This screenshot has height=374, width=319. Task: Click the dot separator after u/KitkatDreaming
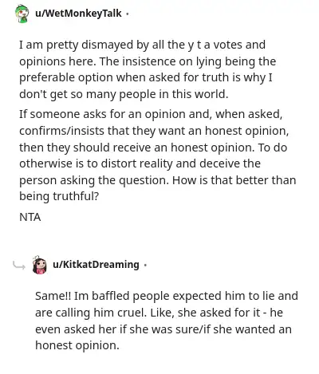[145, 265]
